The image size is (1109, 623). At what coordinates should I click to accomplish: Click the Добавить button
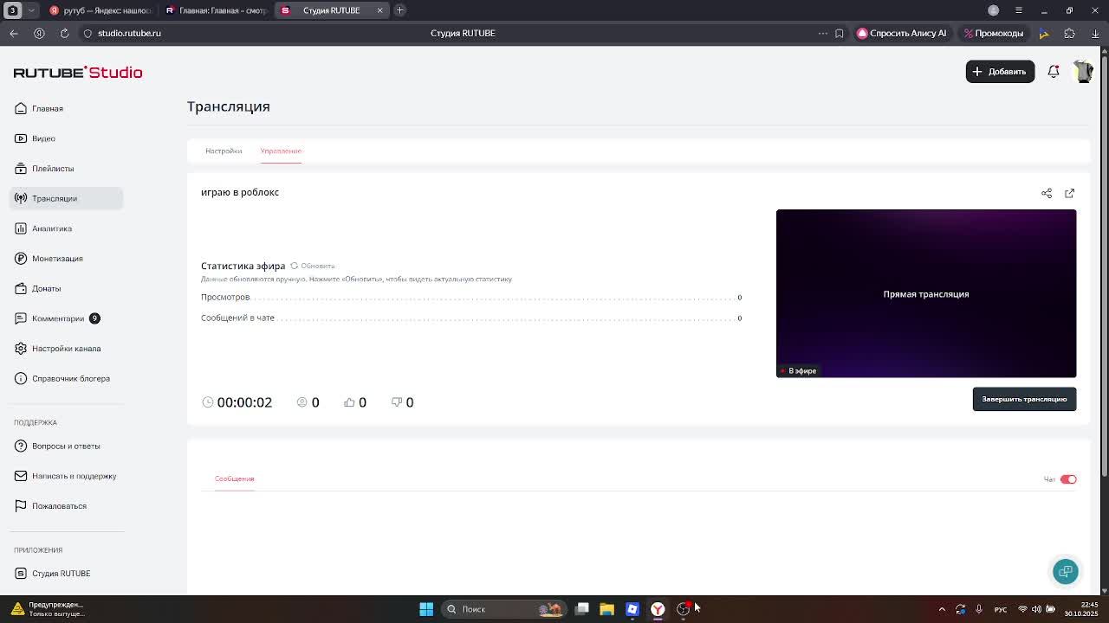1000,72
